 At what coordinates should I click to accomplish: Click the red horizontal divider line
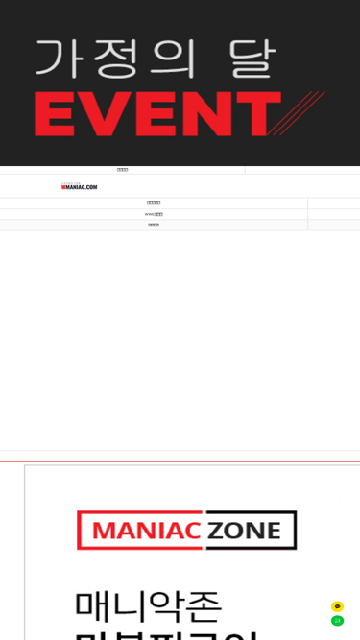point(180,462)
